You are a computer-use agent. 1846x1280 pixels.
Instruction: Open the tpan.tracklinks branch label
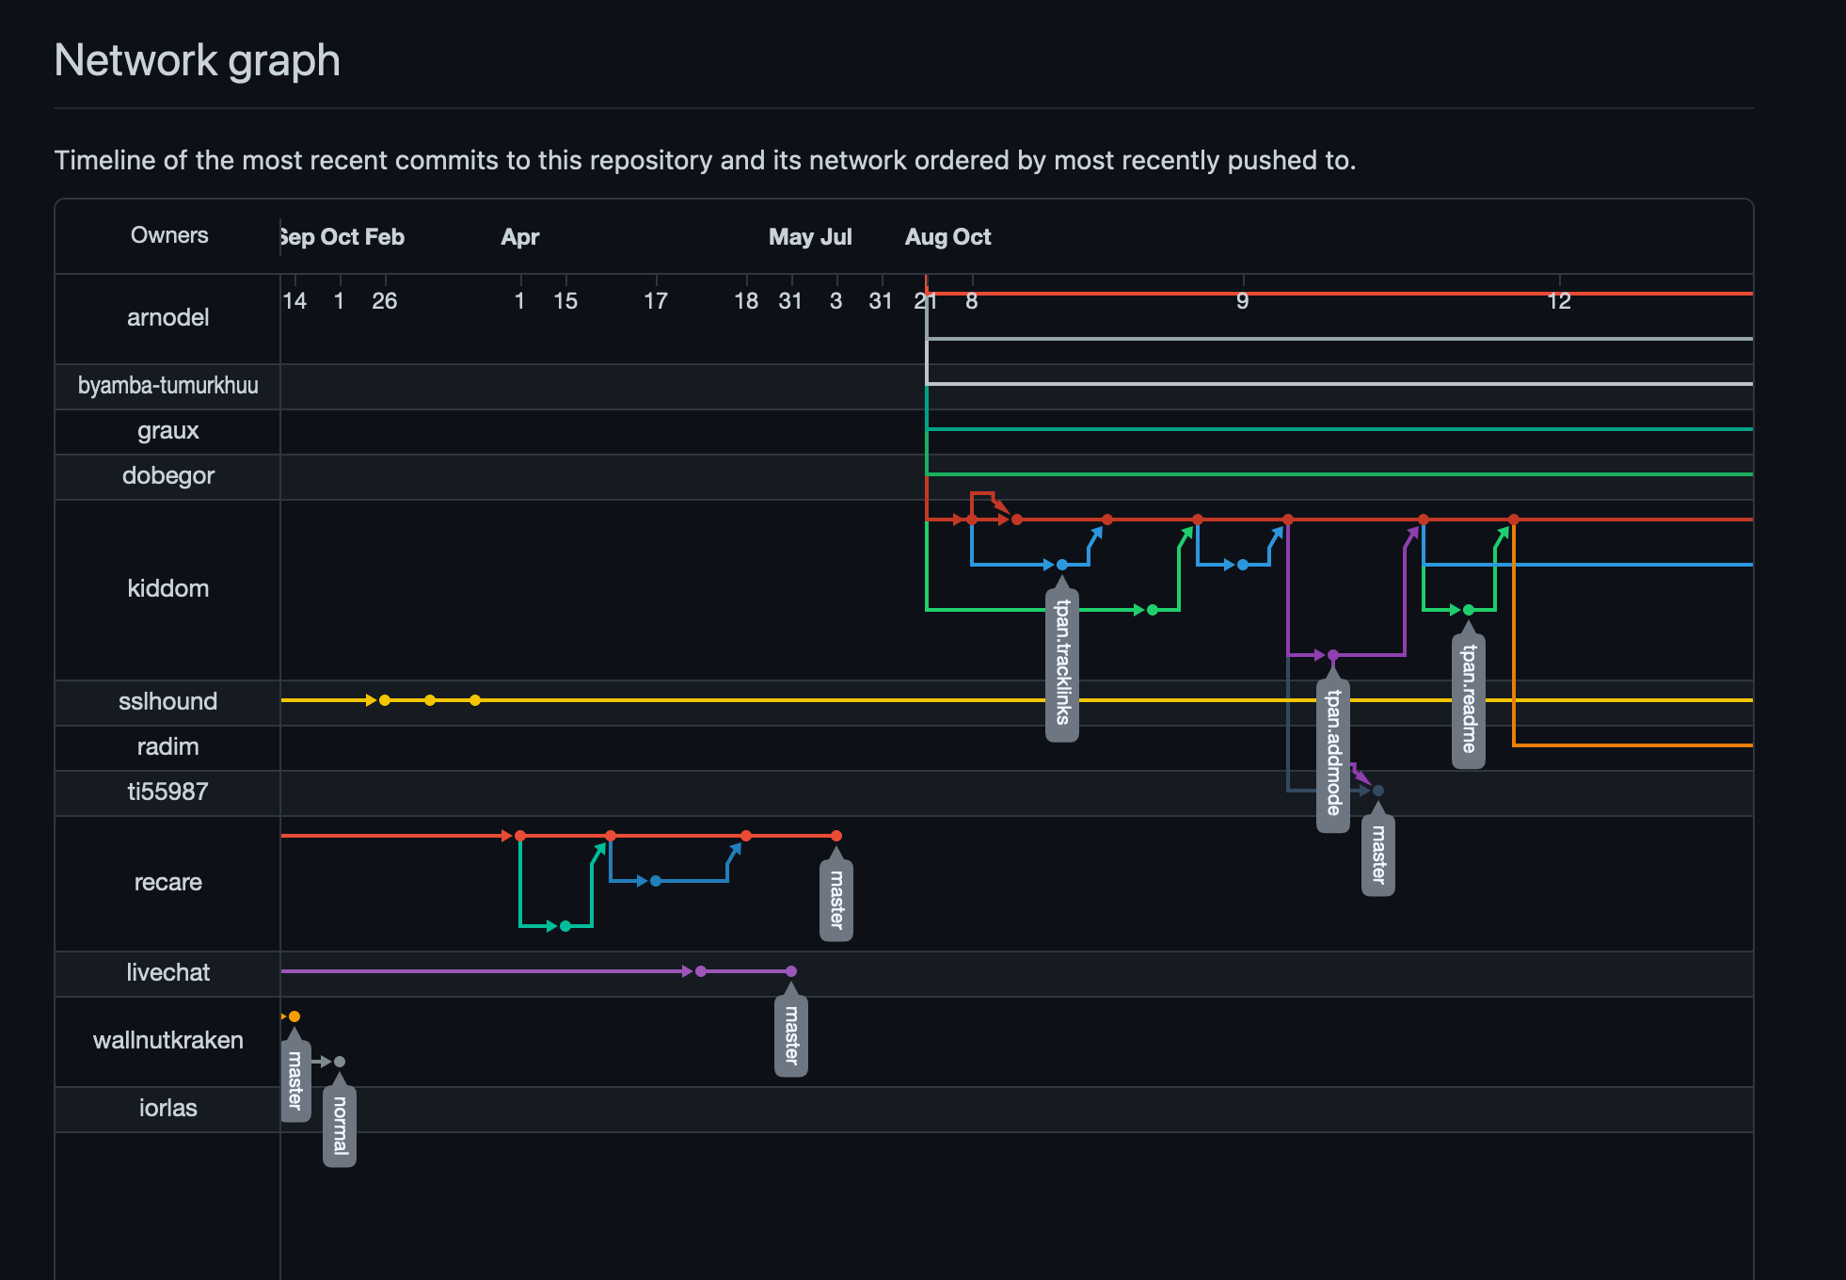coord(1062,664)
